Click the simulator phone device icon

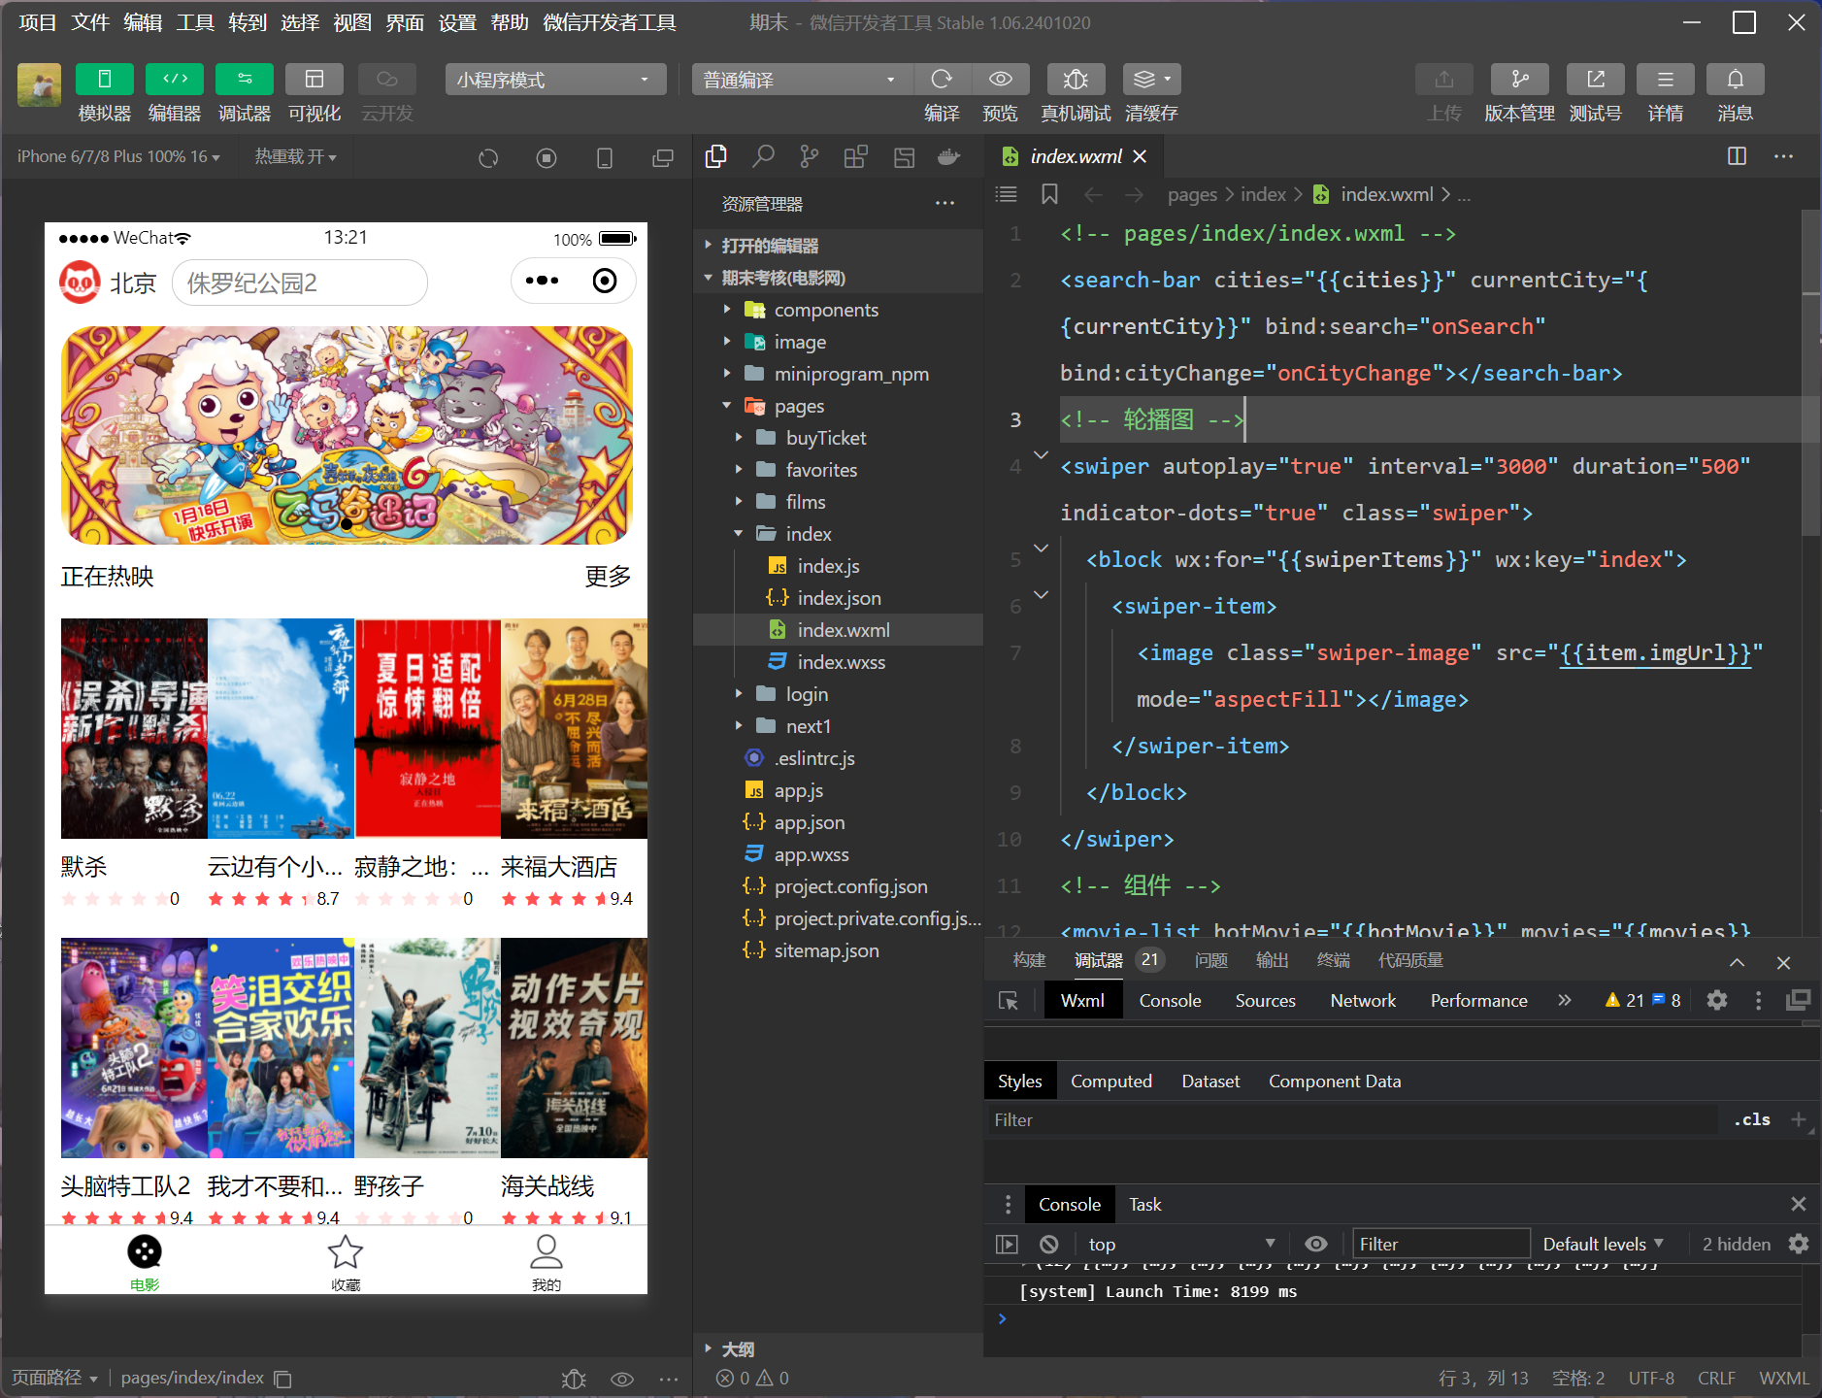coord(605,157)
